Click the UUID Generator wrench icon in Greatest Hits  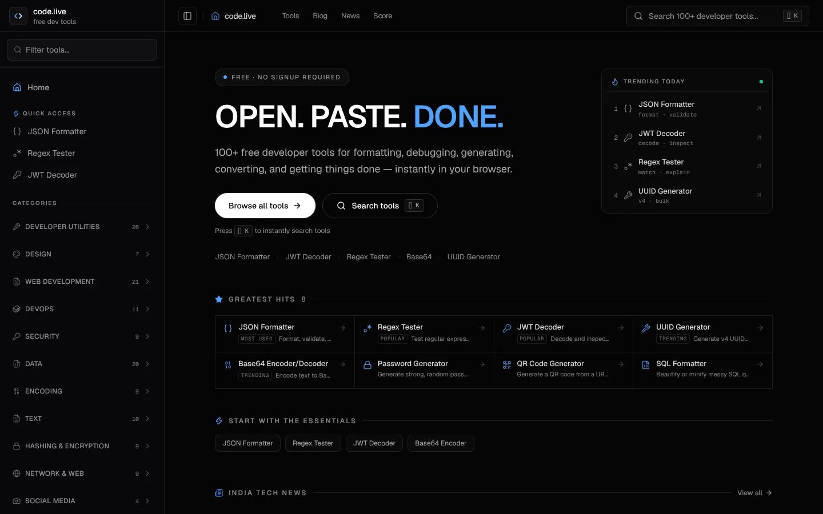pyautogui.click(x=646, y=328)
